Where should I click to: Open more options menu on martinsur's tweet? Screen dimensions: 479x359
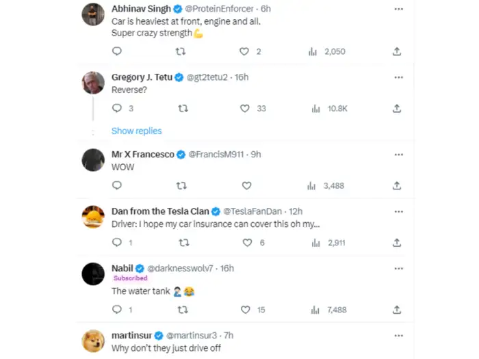(x=398, y=336)
